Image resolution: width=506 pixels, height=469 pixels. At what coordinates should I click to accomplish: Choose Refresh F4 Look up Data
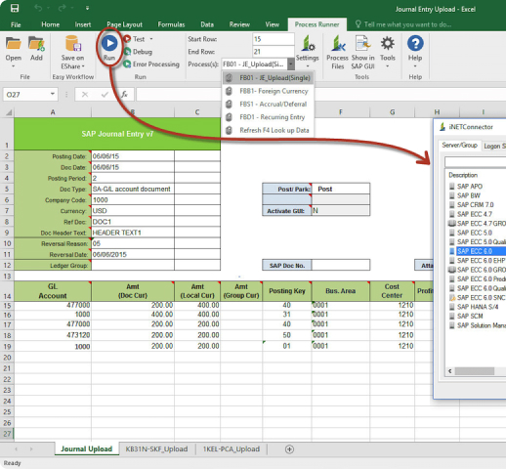click(269, 130)
